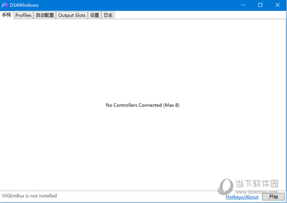The image size is (287, 203).
Task: Click the 开始 start button
Action: (x=274, y=197)
